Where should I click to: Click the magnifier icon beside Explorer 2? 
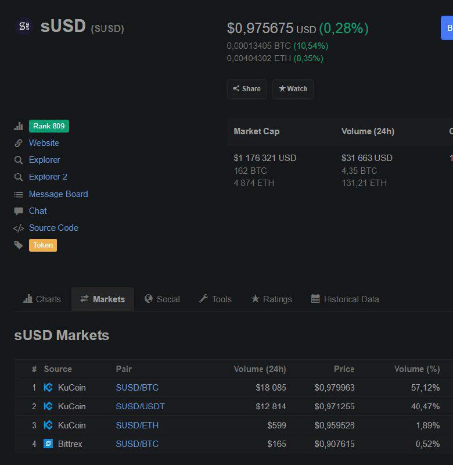(x=19, y=177)
